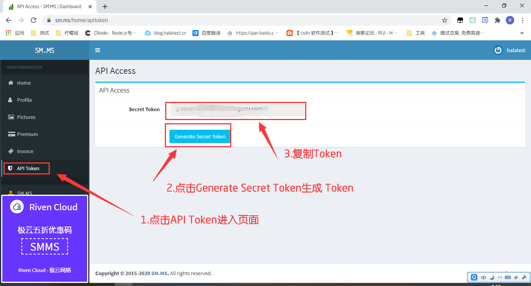Open a new browser tab
Screen dimensions: 531x286
click(105, 7)
